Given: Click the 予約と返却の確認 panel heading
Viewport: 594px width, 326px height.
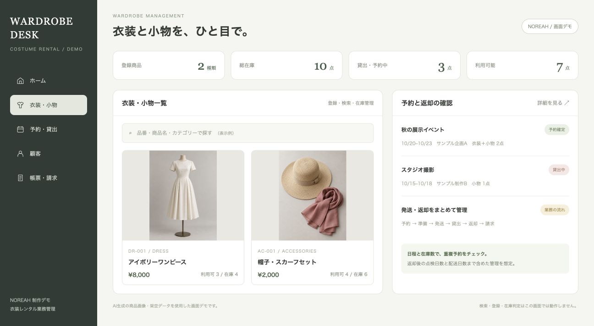Looking at the screenshot, I should click(427, 103).
